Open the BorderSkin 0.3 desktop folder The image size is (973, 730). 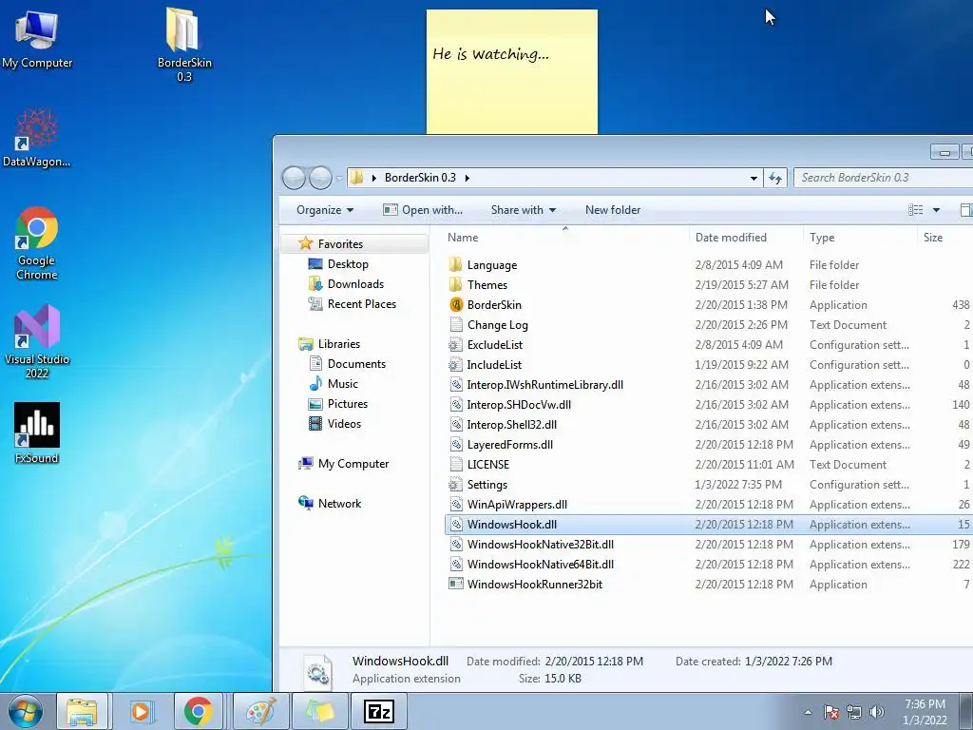click(183, 44)
